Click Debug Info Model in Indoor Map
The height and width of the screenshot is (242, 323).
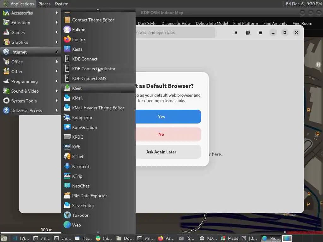(x=212, y=23)
